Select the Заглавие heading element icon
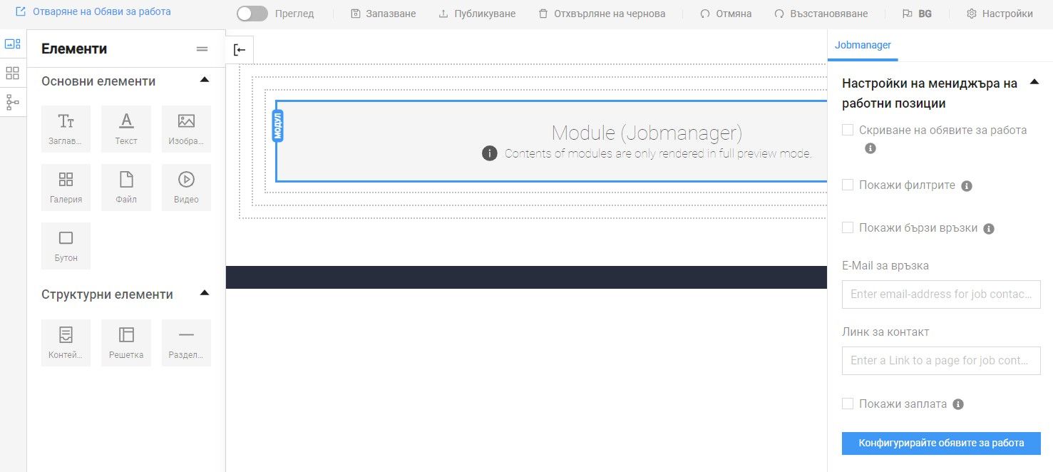The height and width of the screenshot is (472, 1053). pyautogui.click(x=66, y=122)
